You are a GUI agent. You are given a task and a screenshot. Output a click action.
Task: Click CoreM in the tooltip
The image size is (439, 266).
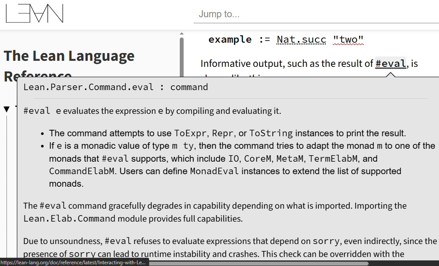258,159
